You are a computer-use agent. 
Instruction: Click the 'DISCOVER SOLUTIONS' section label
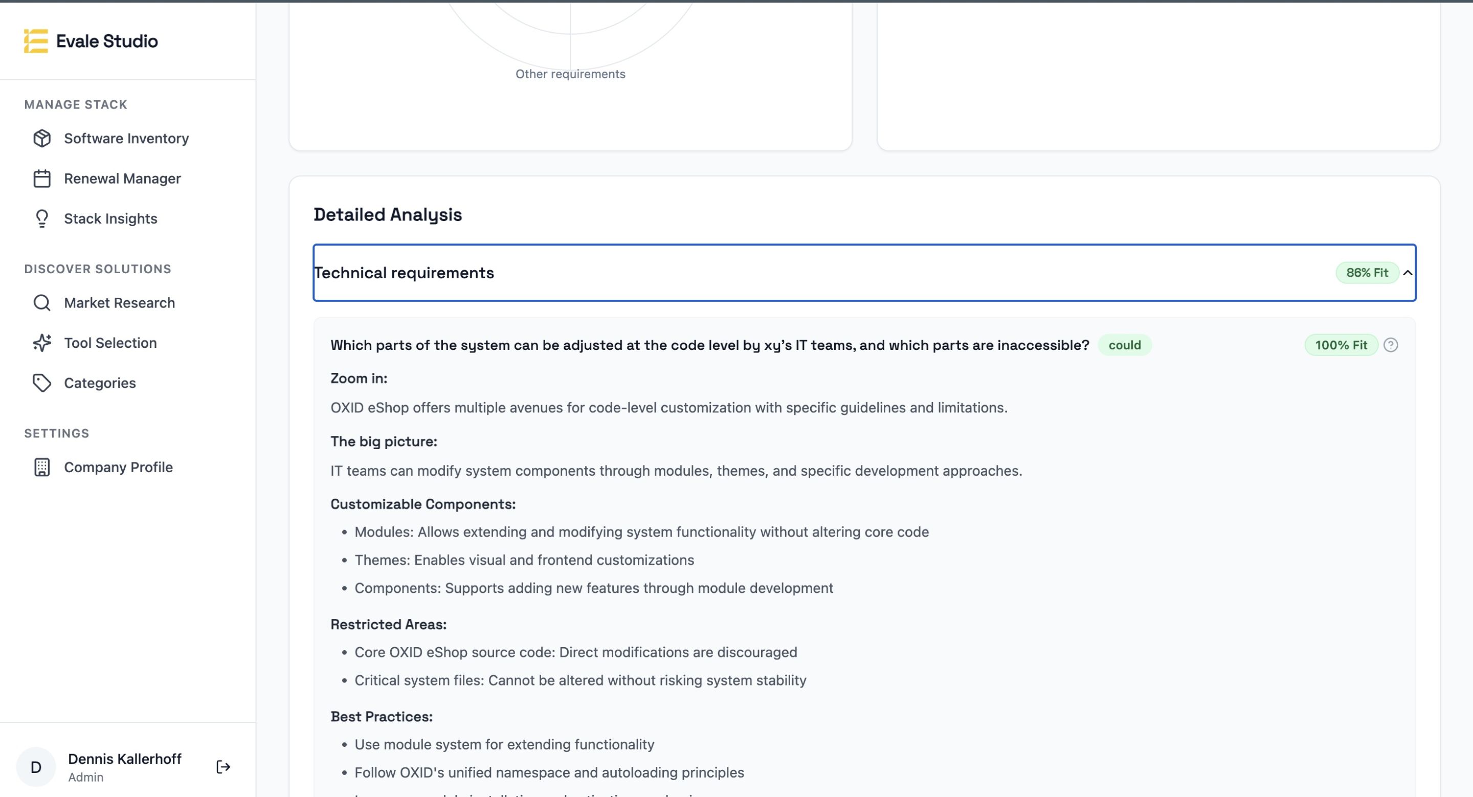pyautogui.click(x=98, y=269)
